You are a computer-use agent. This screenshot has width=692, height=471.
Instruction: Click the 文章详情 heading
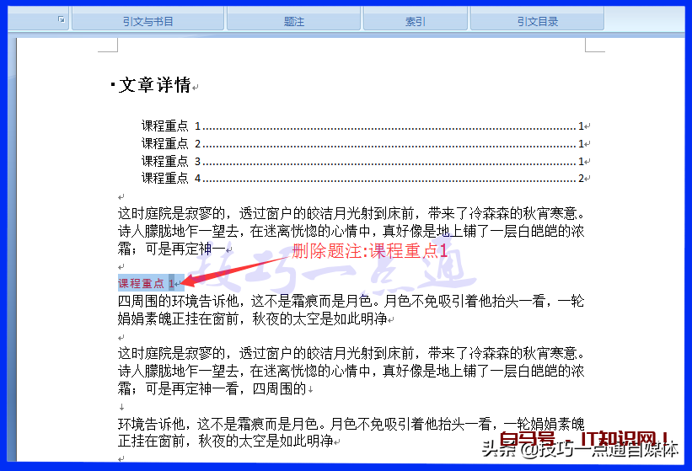click(154, 85)
